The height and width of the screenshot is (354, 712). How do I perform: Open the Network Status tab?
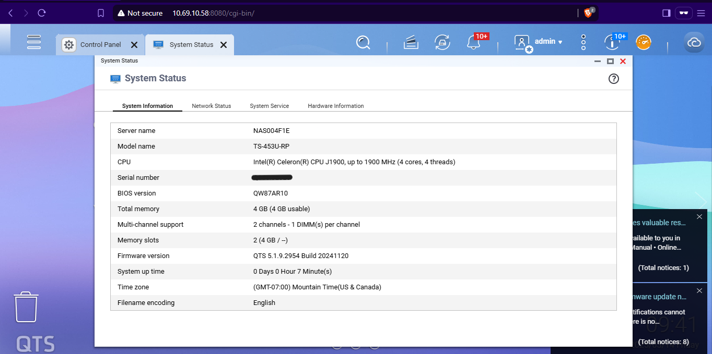coord(211,106)
